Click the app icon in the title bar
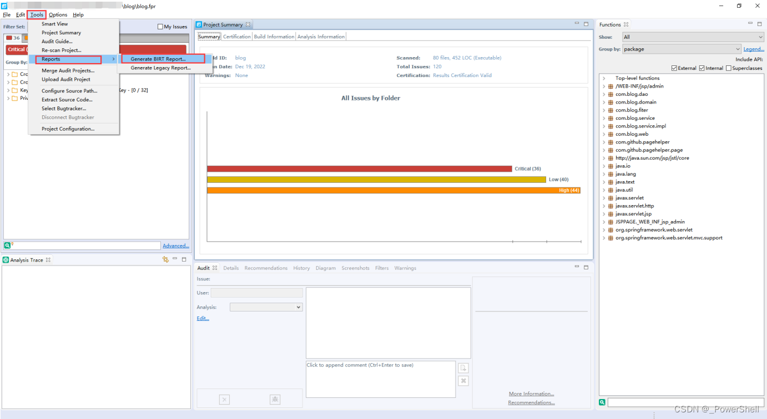 (x=4, y=6)
